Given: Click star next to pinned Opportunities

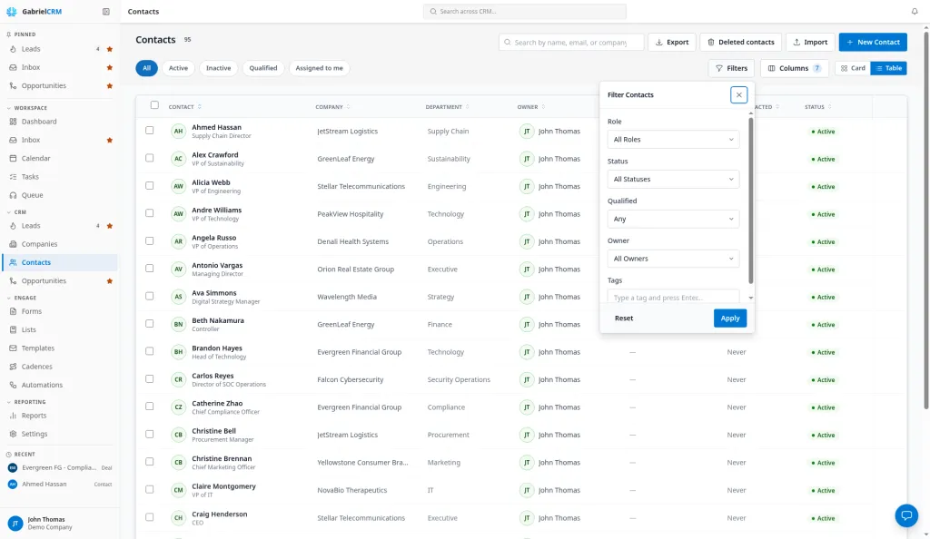Looking at the screenshot, I should click(x=110, y=86).
